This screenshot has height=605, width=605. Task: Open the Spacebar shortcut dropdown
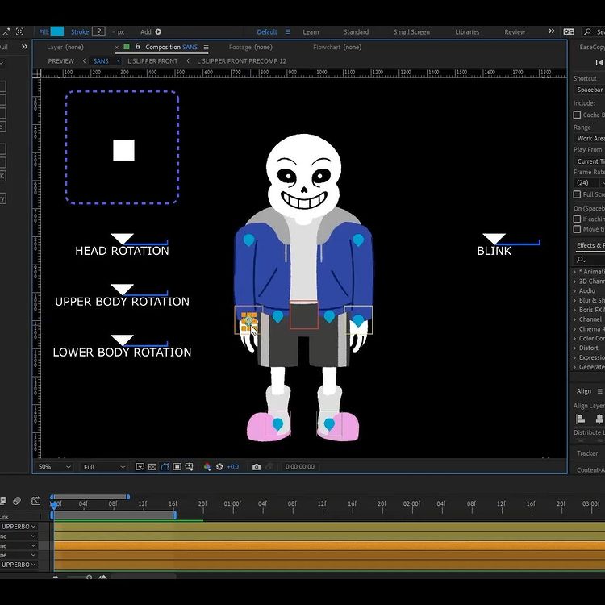click(x=590, y=90)
